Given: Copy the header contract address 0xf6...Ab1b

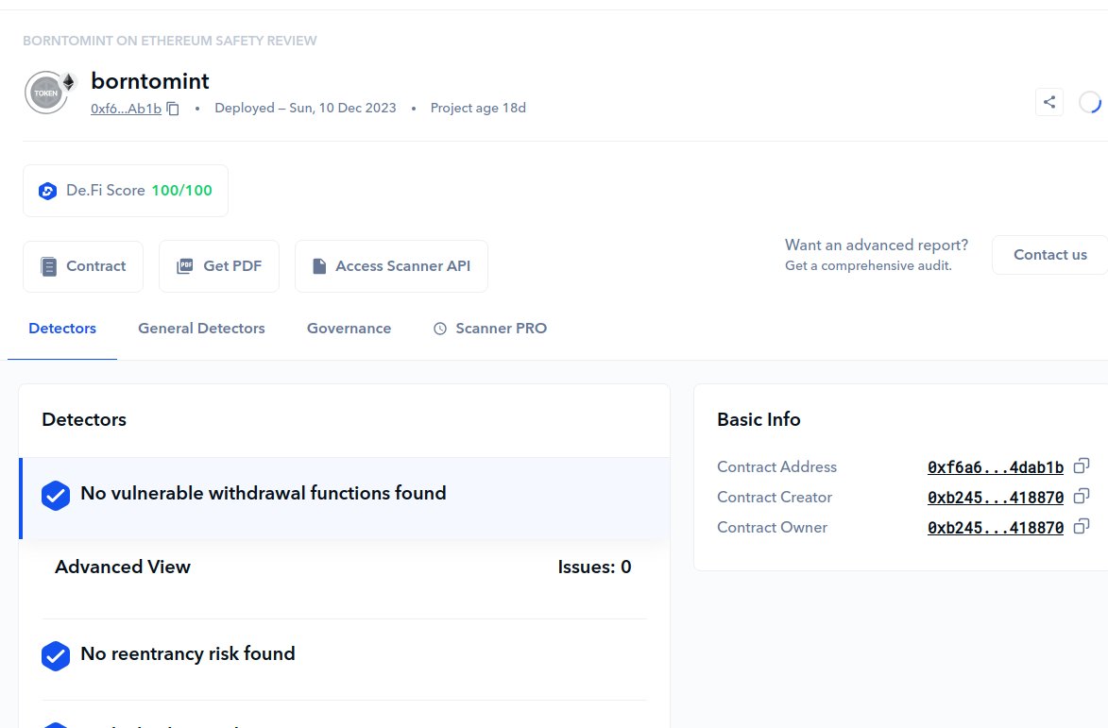Looking at the screenshot, I should coord(173,109).
